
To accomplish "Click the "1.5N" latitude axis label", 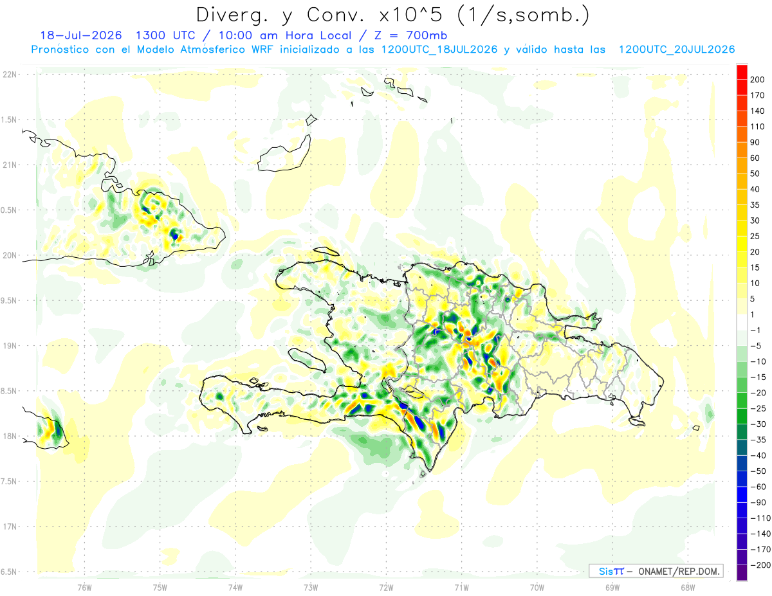I will (9, 120).
